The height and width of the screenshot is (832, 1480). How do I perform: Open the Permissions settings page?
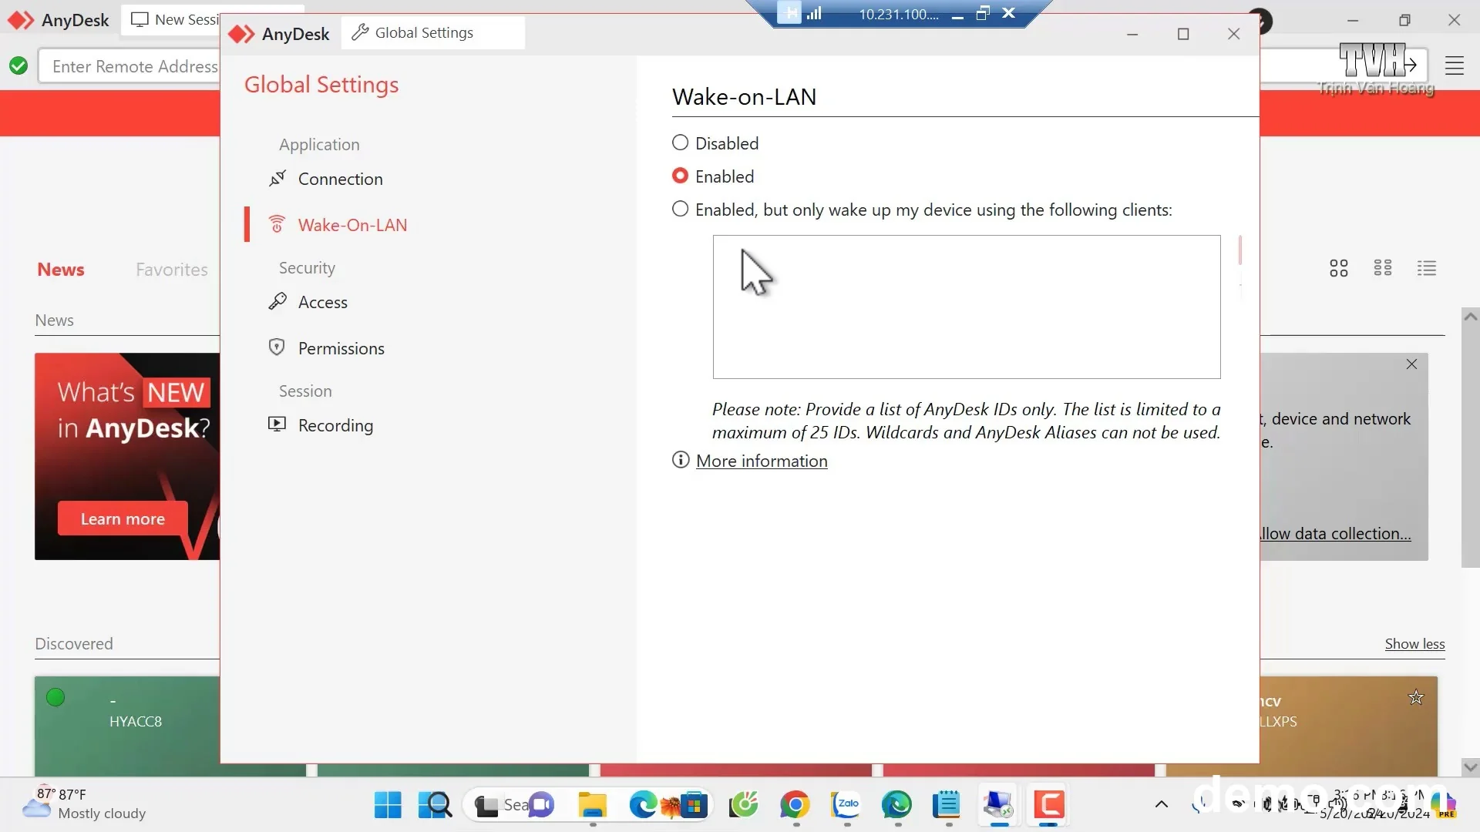326,348
